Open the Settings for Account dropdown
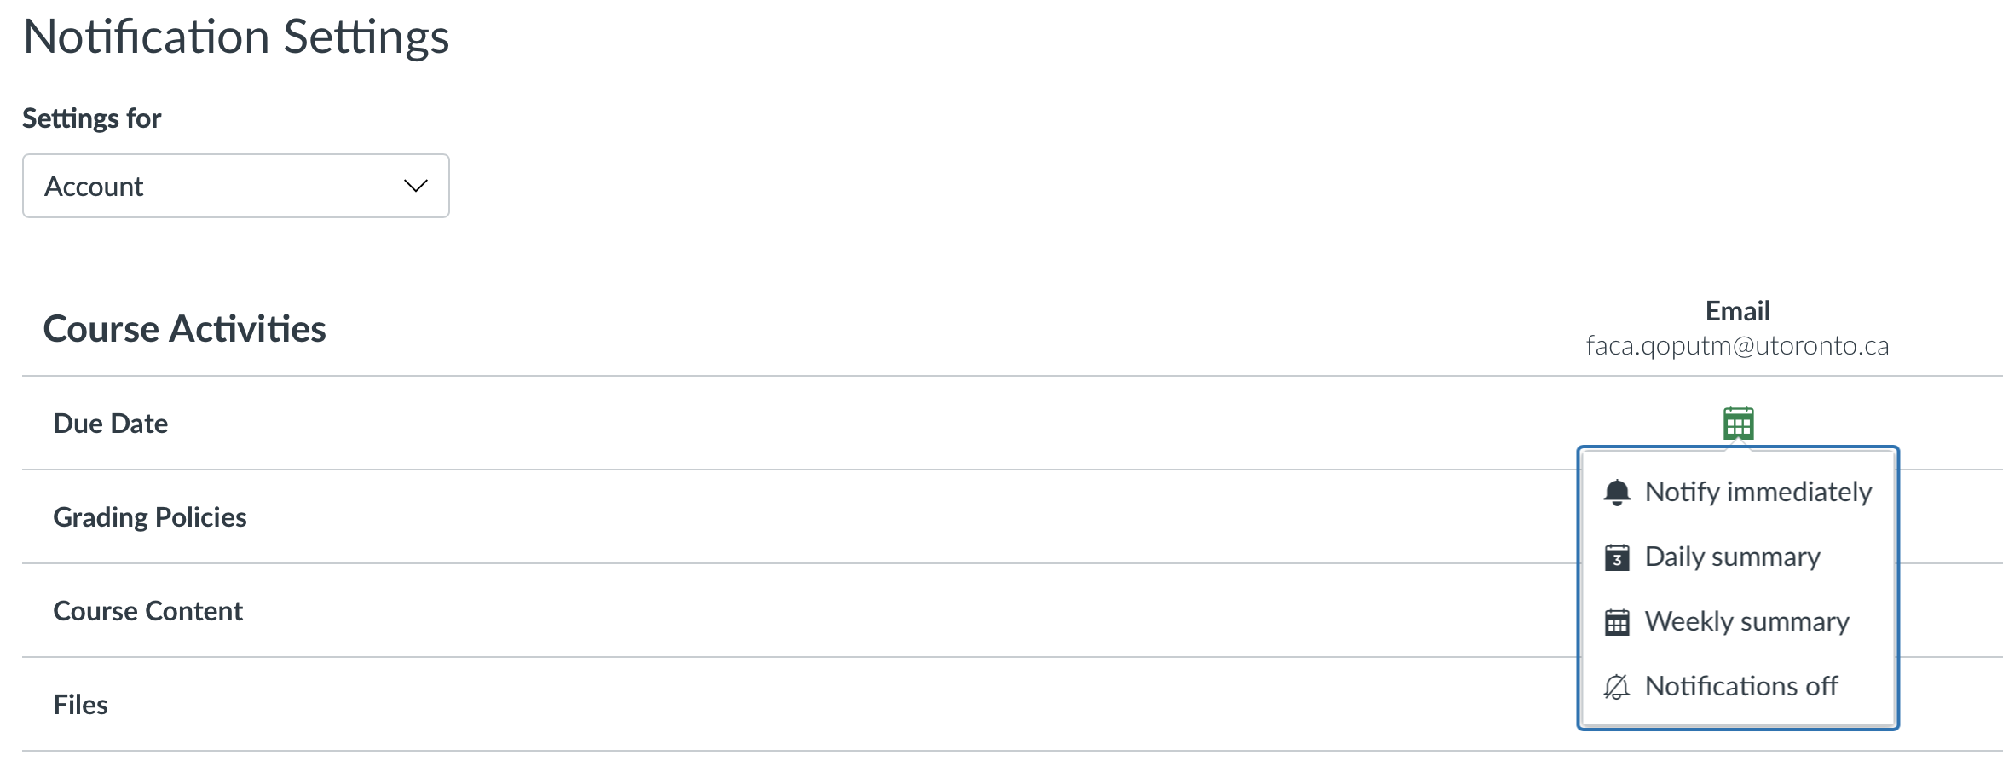The width and height of the screenshot is (2003, 767). (236, 186)
